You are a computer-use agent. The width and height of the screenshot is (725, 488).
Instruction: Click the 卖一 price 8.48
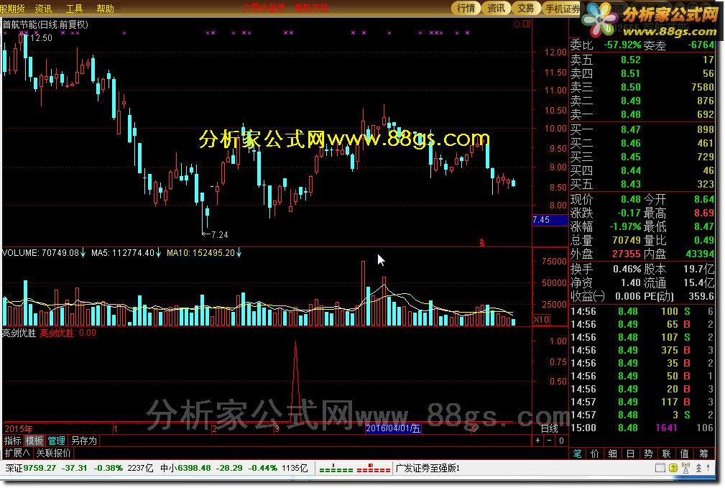point(631,114)
